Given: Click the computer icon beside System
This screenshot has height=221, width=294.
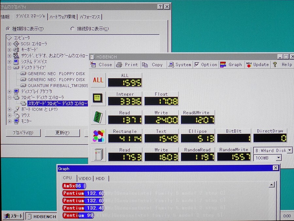Looking at the screenshot, I should pyautogui.click(x=171, y=65).
